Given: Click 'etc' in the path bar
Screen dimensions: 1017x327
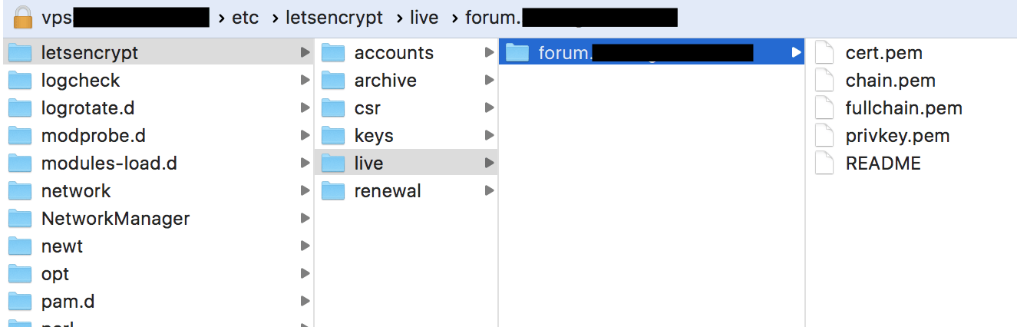Looking at the screenshot, I should pos(245,17).
